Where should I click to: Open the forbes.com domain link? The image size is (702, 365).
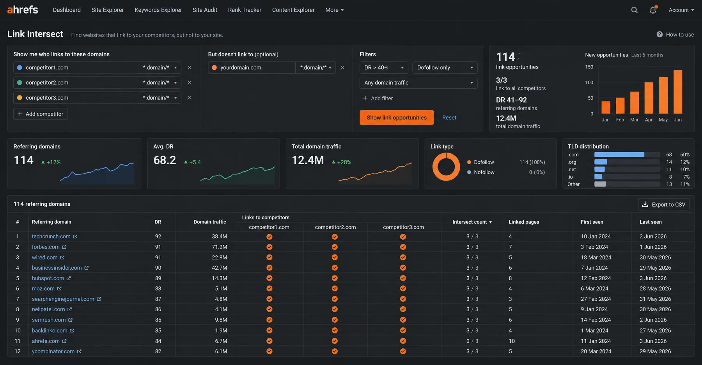click(x=46, y=247)
